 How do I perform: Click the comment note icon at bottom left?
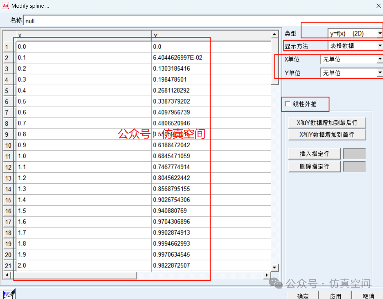pyautogui.click(x=9, y=294)
